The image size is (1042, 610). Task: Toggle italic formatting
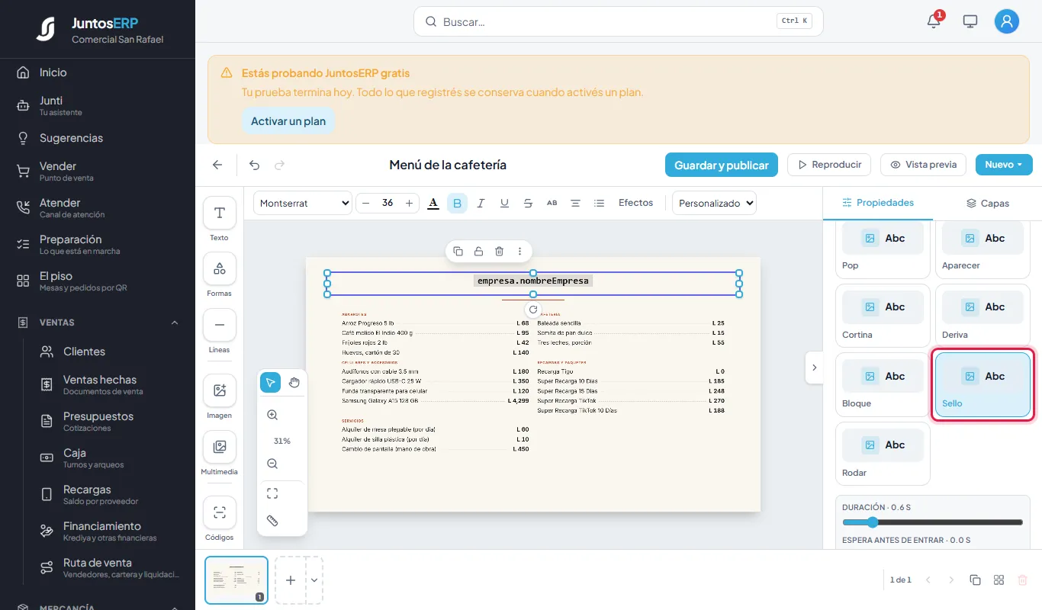pos(481,203)
